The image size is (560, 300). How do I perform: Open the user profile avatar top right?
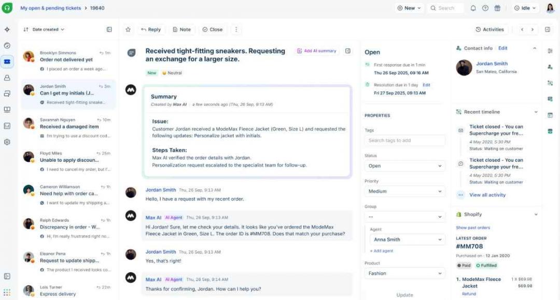tap(550, 8)
